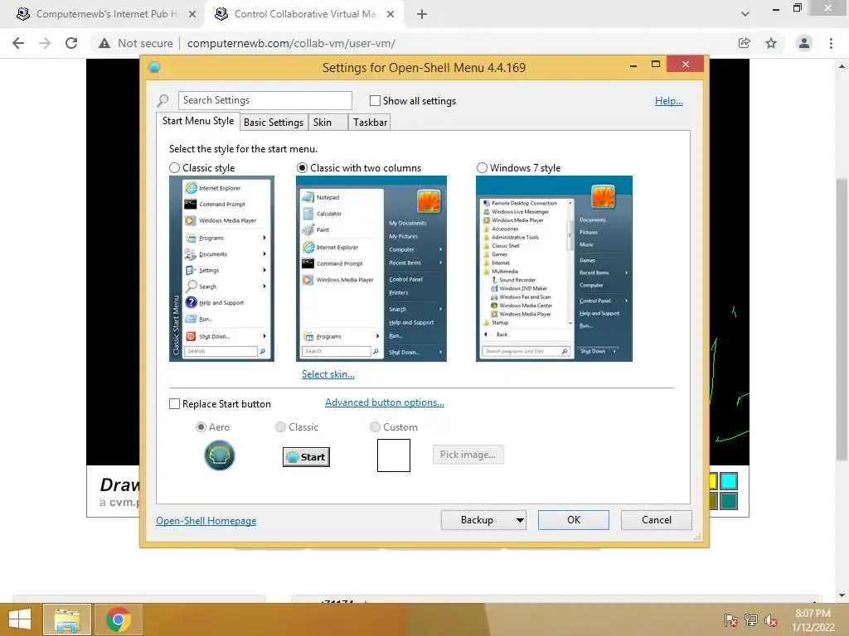Open Chrome's three-dot menu
The image size is (849, 636).
point(831,43)
